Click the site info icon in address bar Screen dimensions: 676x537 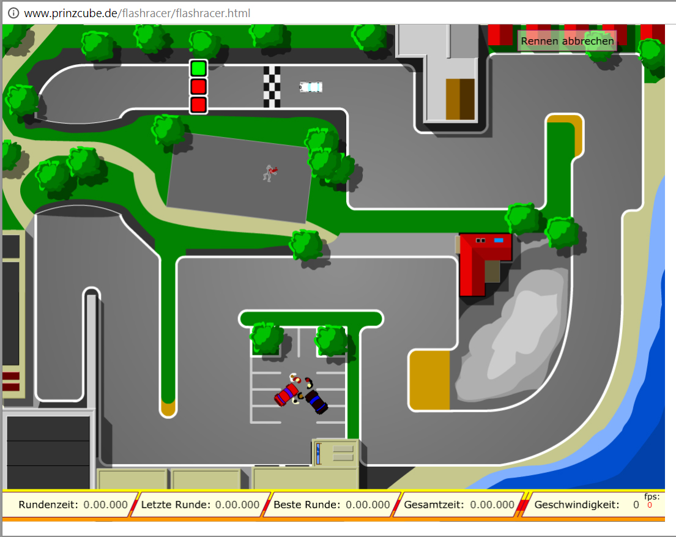[13, 13]
